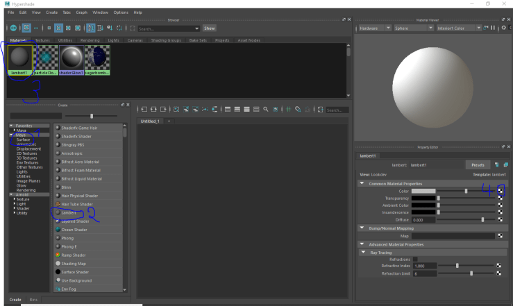This screenshot has height=306, width=513.
Task: Click the Show button in Browser
Action: pos(209,28)
